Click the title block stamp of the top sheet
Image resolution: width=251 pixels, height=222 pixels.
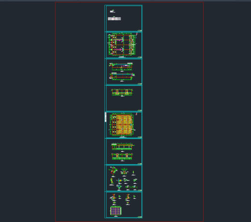pos(139,30)
